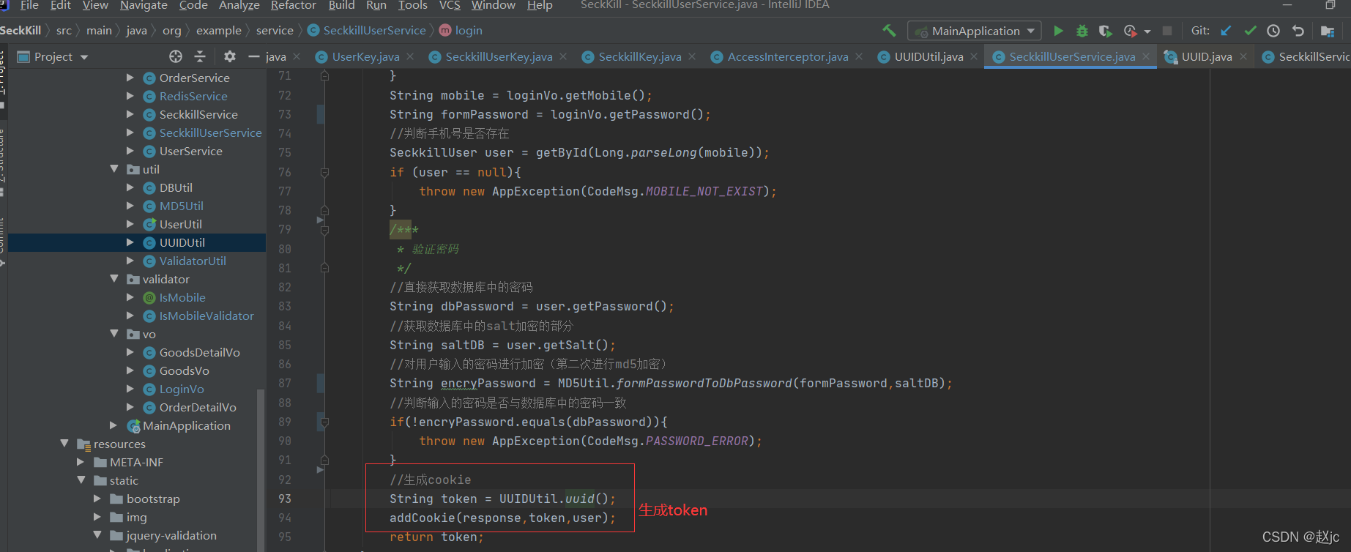The image size is (1351, 552).
Task: Hide Project panel with minus icon
Action: tap(254, 56)
